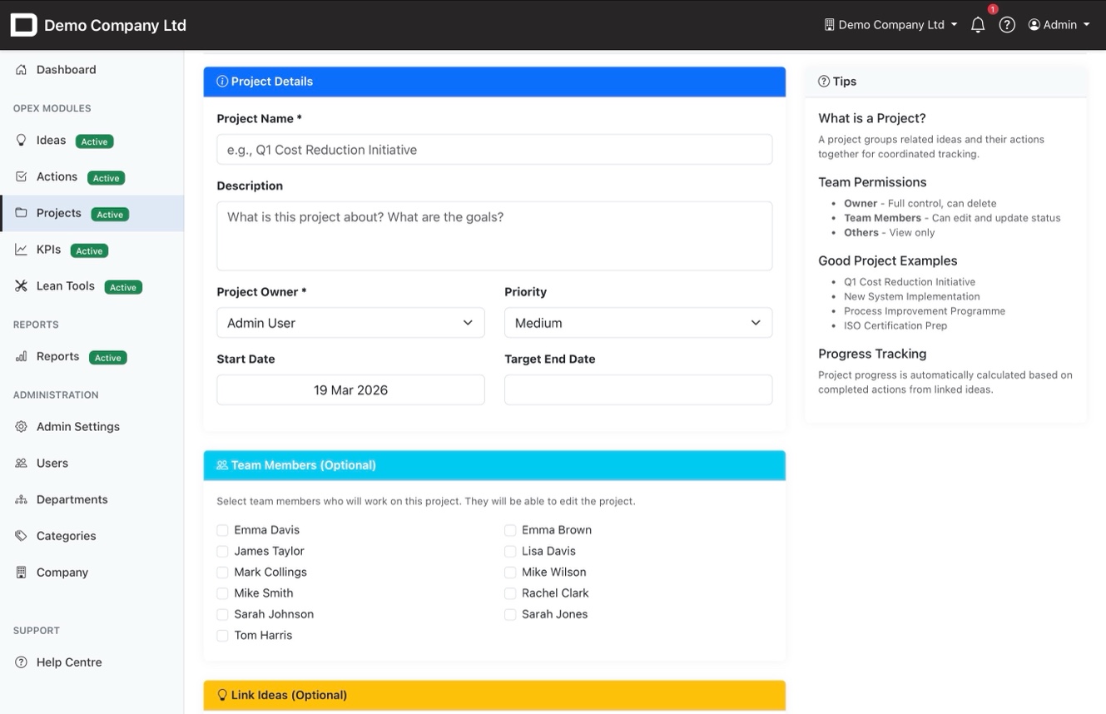The height and width of the screenshot is (714, 1106).
Task: Check Tom Harris in team members list
Action: click(x=222, y=635)
